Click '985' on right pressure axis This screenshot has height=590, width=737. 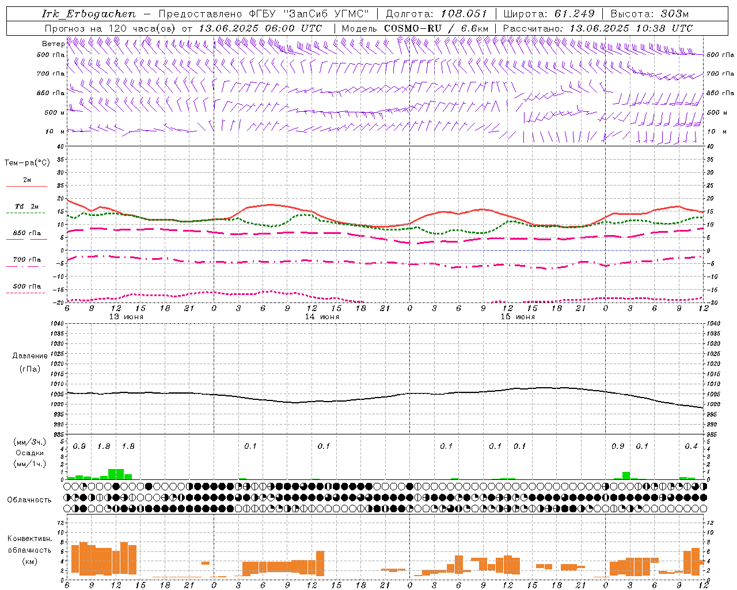[713, 434]
